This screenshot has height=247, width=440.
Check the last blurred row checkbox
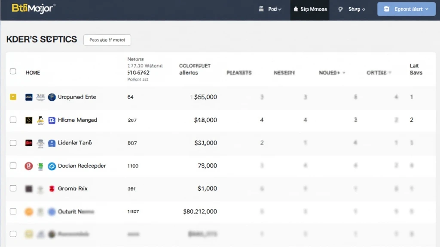(13, 234)
